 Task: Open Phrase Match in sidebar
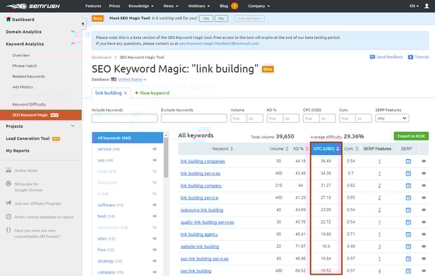(x=24, y=66)
